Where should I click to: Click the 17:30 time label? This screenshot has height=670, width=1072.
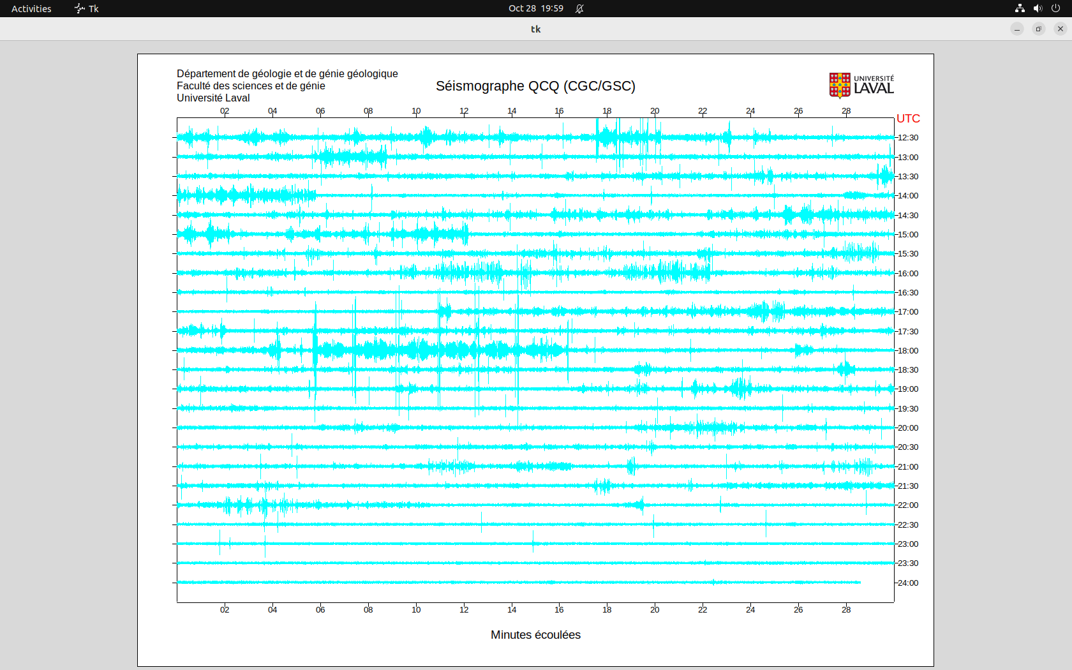point(908,332)
